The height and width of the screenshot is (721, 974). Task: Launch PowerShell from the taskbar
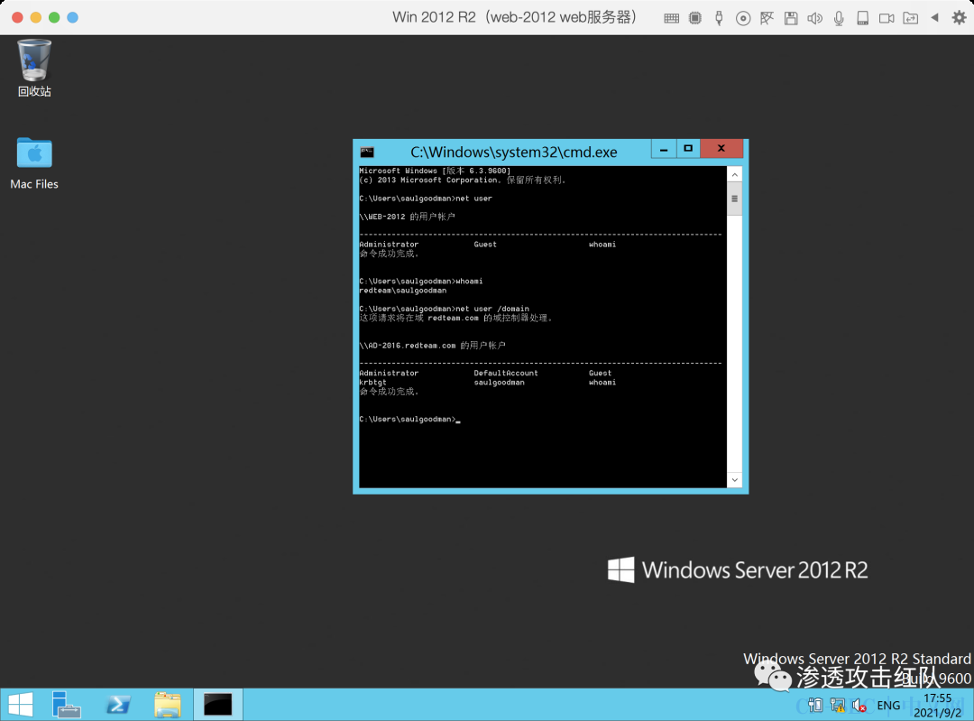click(118, 705)
